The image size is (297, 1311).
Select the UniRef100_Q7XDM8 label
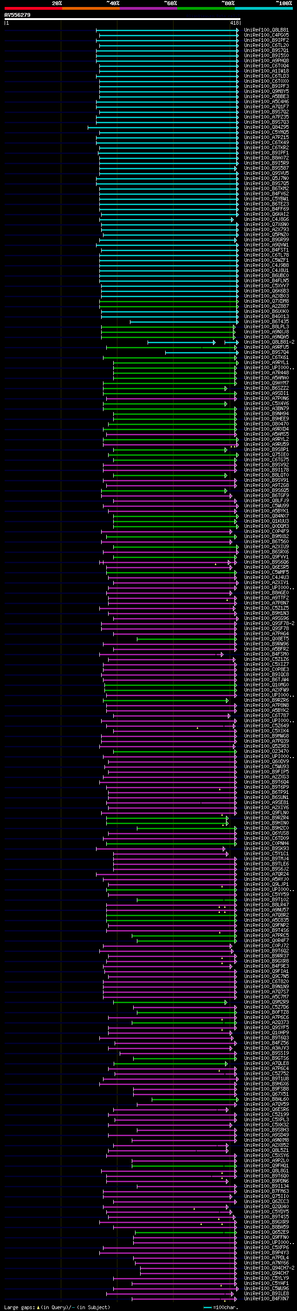pos(266,301)
